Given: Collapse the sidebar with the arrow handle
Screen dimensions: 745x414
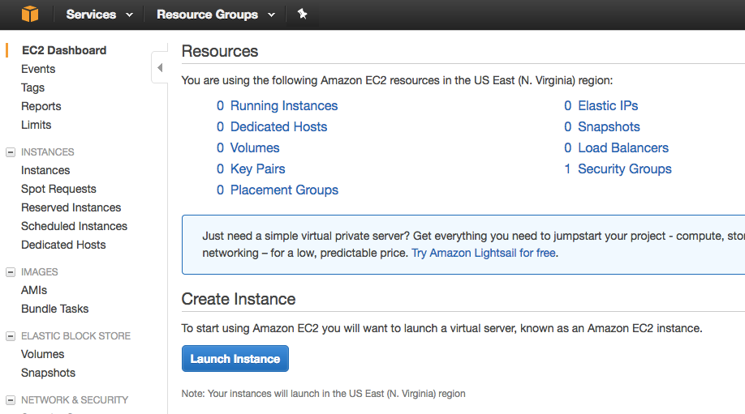Looking at the screenshot, I should [160, 67].
